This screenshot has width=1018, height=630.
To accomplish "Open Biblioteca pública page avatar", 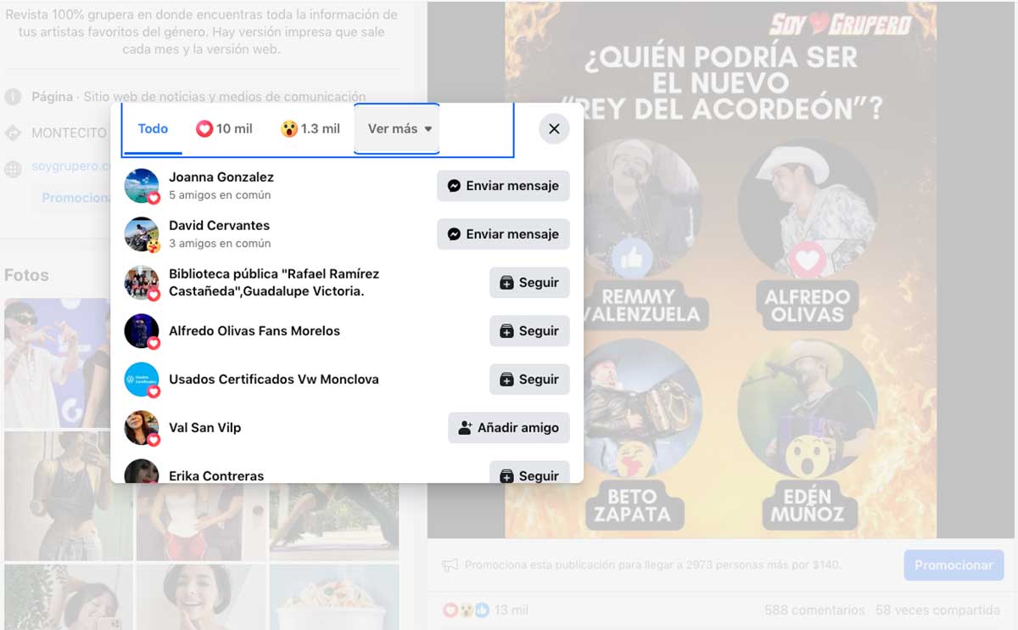I will pyautogui.click(x=142, y=283).
